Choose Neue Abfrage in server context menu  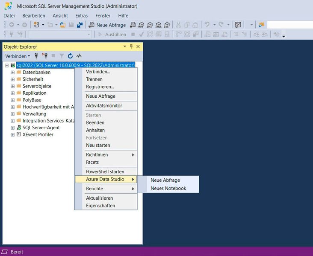click(106, 96)
